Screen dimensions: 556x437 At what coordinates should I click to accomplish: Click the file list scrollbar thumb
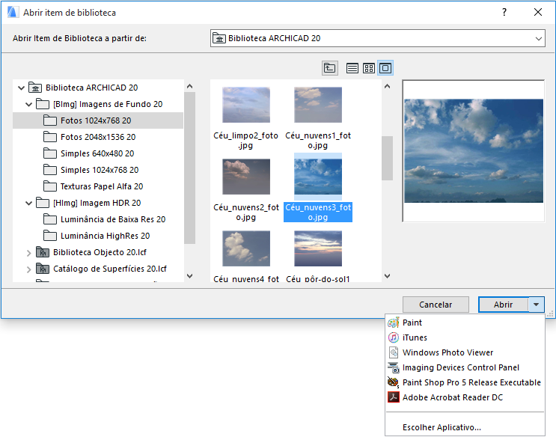387,158
